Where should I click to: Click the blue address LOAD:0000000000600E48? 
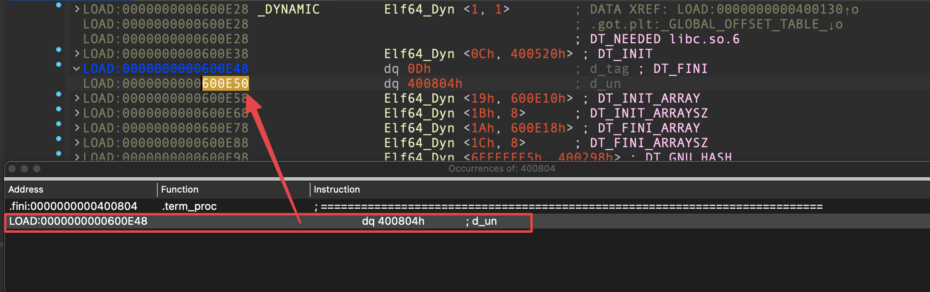point(166,68)
